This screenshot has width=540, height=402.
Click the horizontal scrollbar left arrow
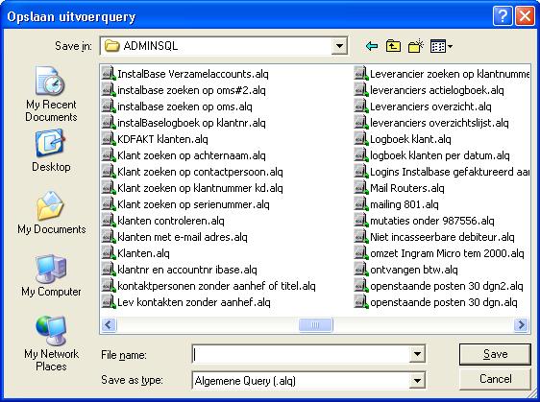pyautogui.click(x=109, y=324)
